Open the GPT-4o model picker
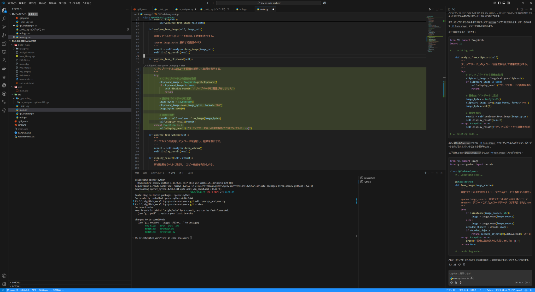Image resolution: width=535 pixels, height=292 pixels. pyautogui.click(x=519, y=282)
